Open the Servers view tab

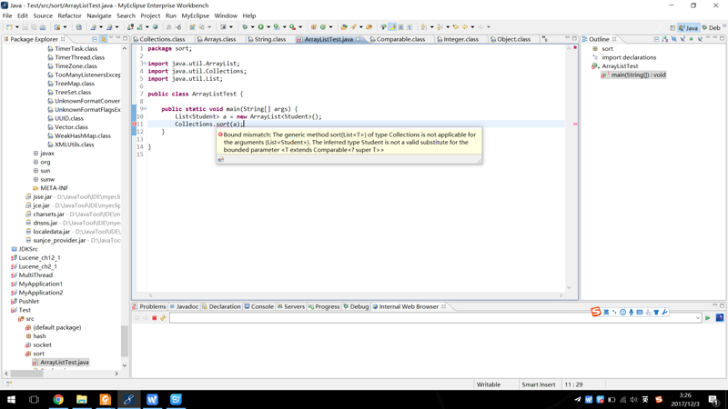coord(290,306)
